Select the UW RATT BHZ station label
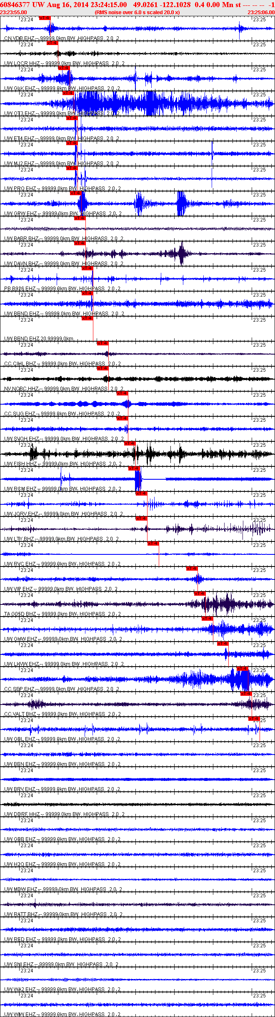 (63, 914)
